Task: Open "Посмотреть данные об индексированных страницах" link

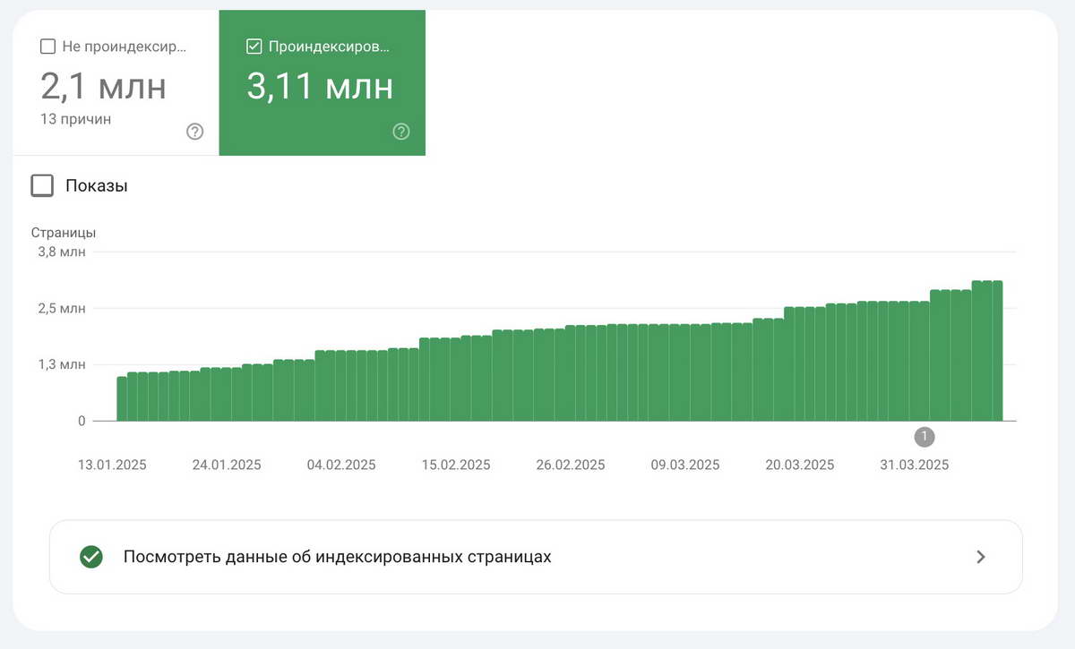Action: pyautogui.click(x=337, y=557)
